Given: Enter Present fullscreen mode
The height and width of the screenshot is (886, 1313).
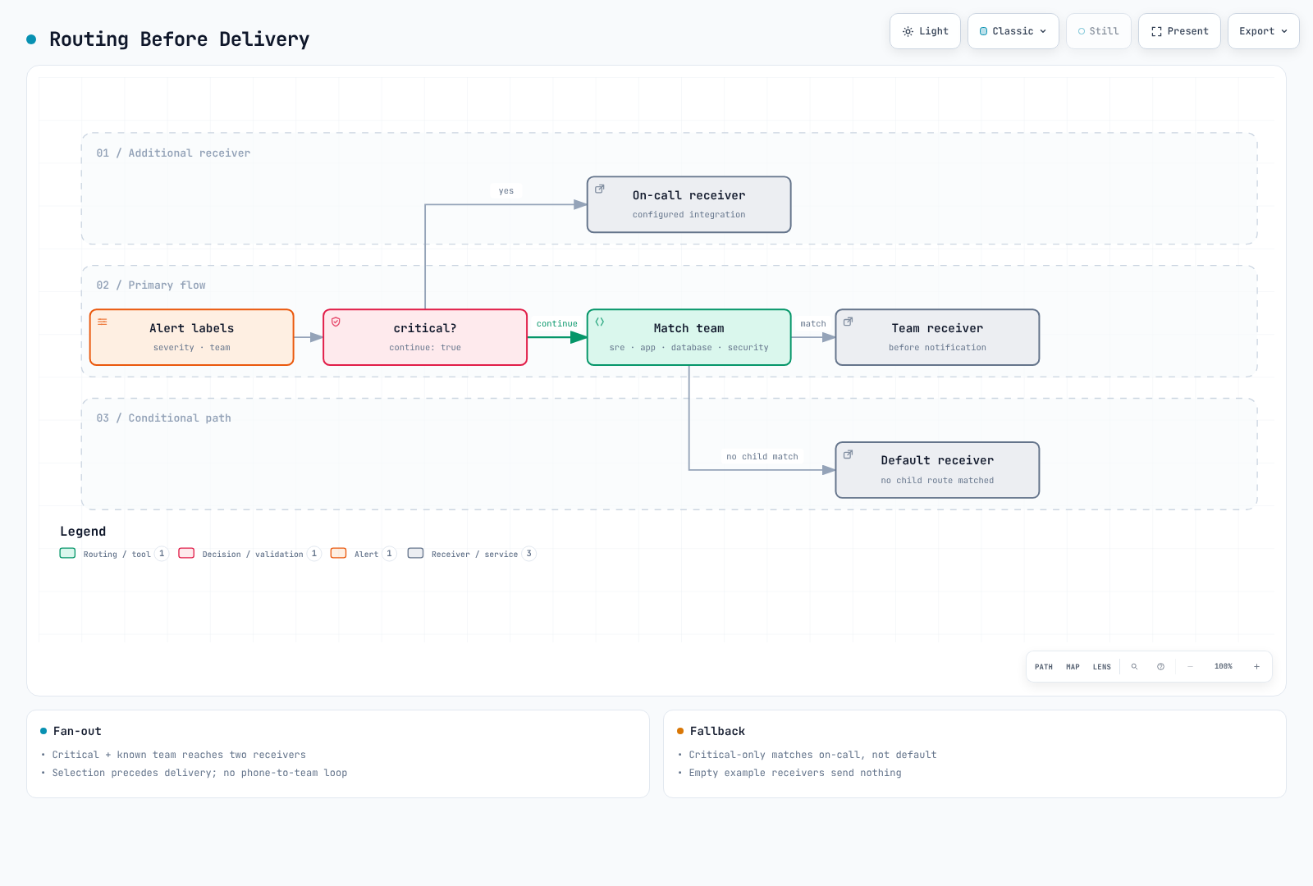Looking at the screenshot, I should [1179, 31].
